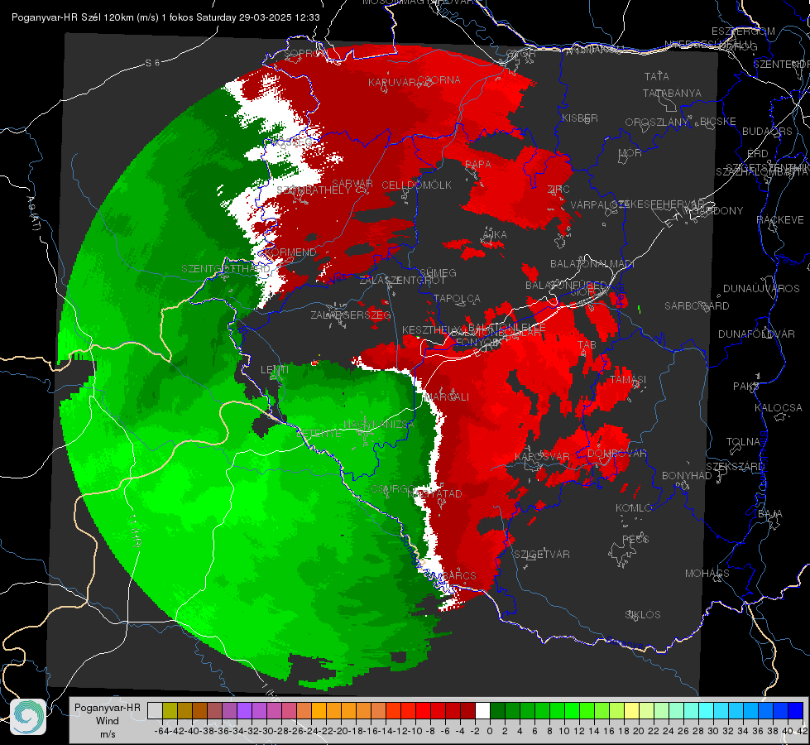
Task: Click the ZALAEGERSZEG city label
Action: click(x=351, y=315)
